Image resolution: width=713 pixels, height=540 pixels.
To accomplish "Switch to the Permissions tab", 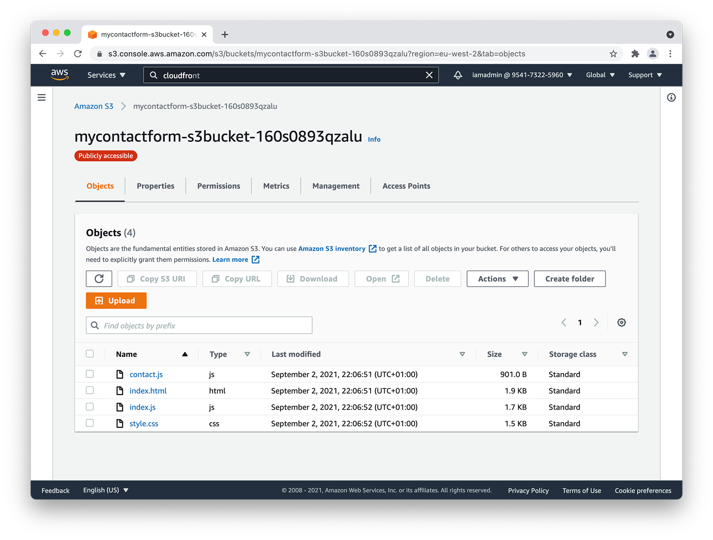I will [219, 186].
